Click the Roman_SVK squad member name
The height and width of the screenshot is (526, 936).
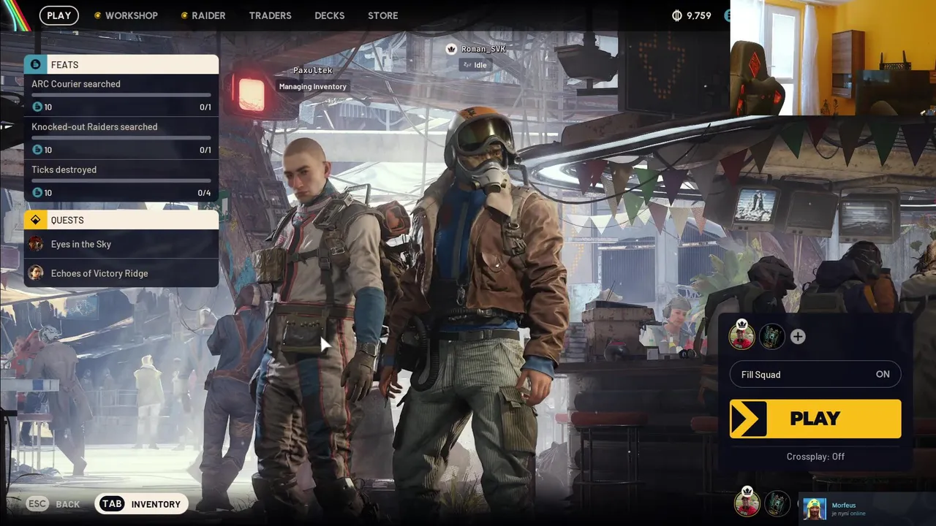pyautogui.click(x=483, y=49)
